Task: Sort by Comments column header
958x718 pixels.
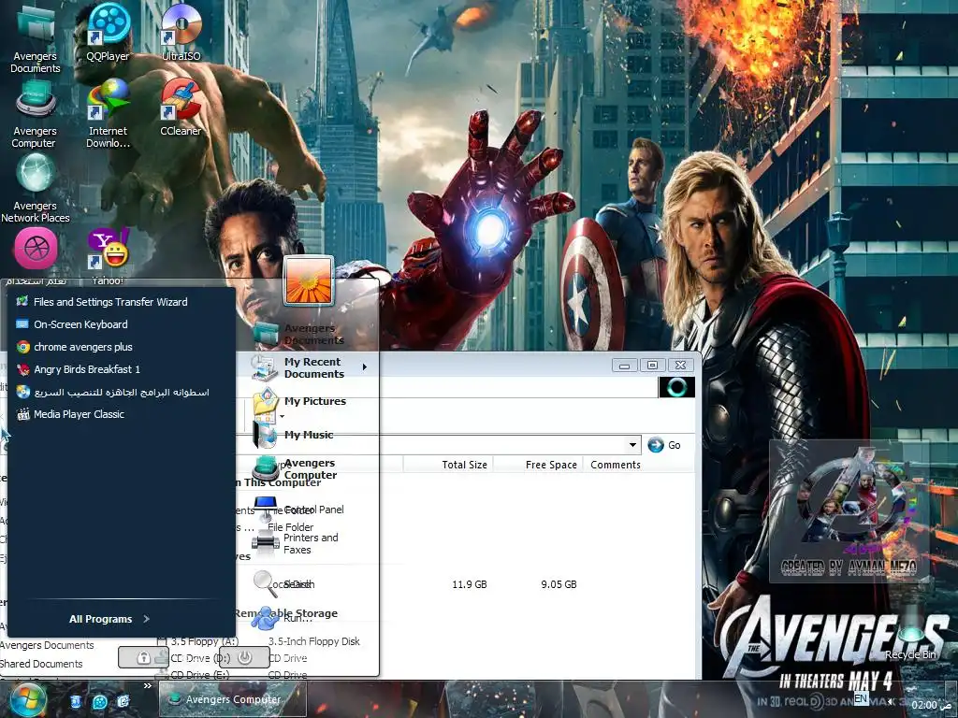Action: click(x=616, y=465)
